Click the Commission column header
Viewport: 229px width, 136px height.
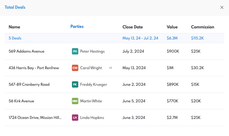(202, 27)
